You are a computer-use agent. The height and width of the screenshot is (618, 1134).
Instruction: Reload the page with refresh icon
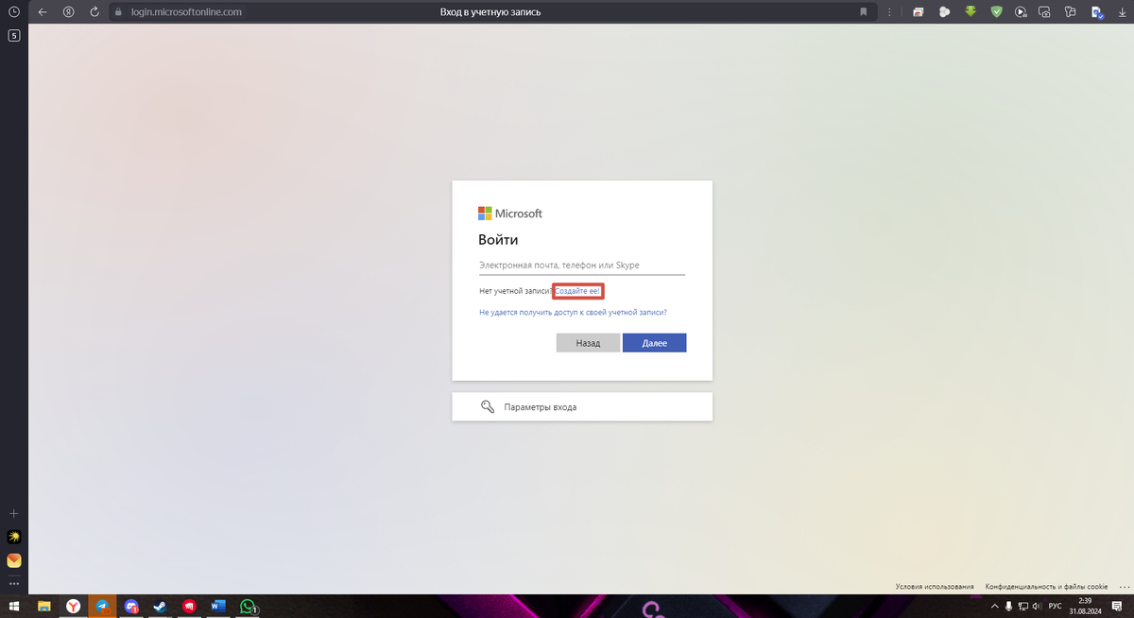click(x=94, y=12)
